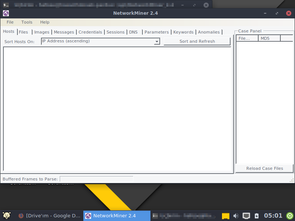Click the Reload Case Files button
The image size is (295, 221).
pyautogui.click(x=264, y=168)
